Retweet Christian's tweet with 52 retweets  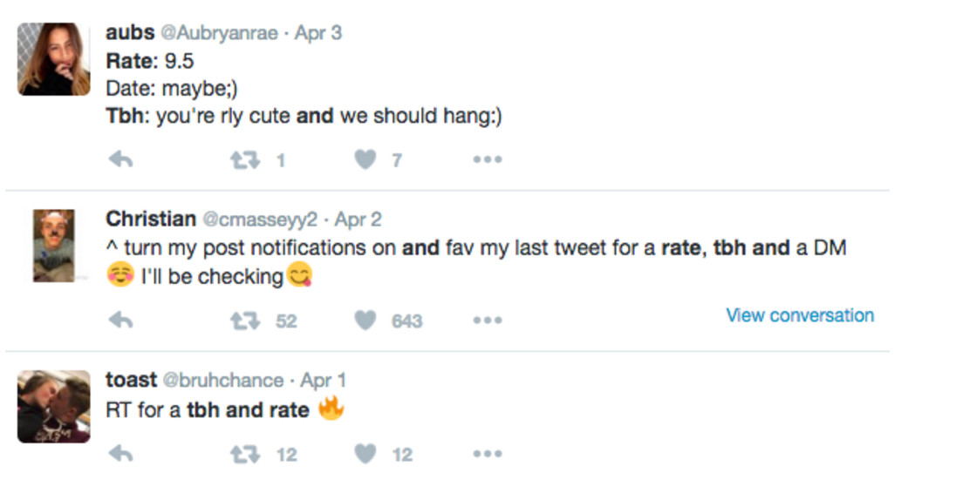click(244, 321)
